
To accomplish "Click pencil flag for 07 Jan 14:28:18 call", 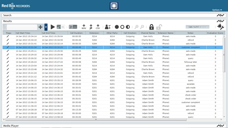I will [x=8, y=109].
